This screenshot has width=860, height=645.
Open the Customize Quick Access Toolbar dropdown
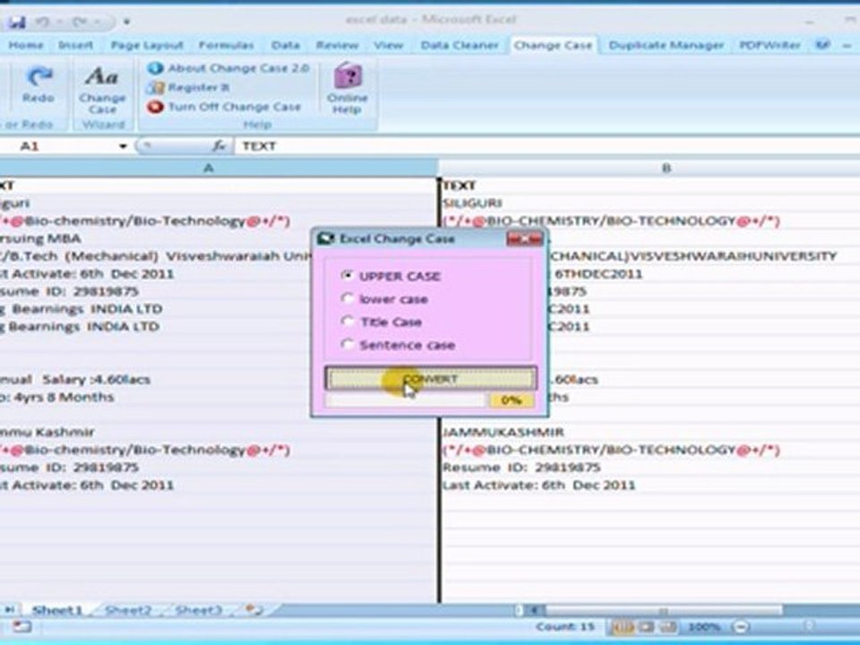126,21
